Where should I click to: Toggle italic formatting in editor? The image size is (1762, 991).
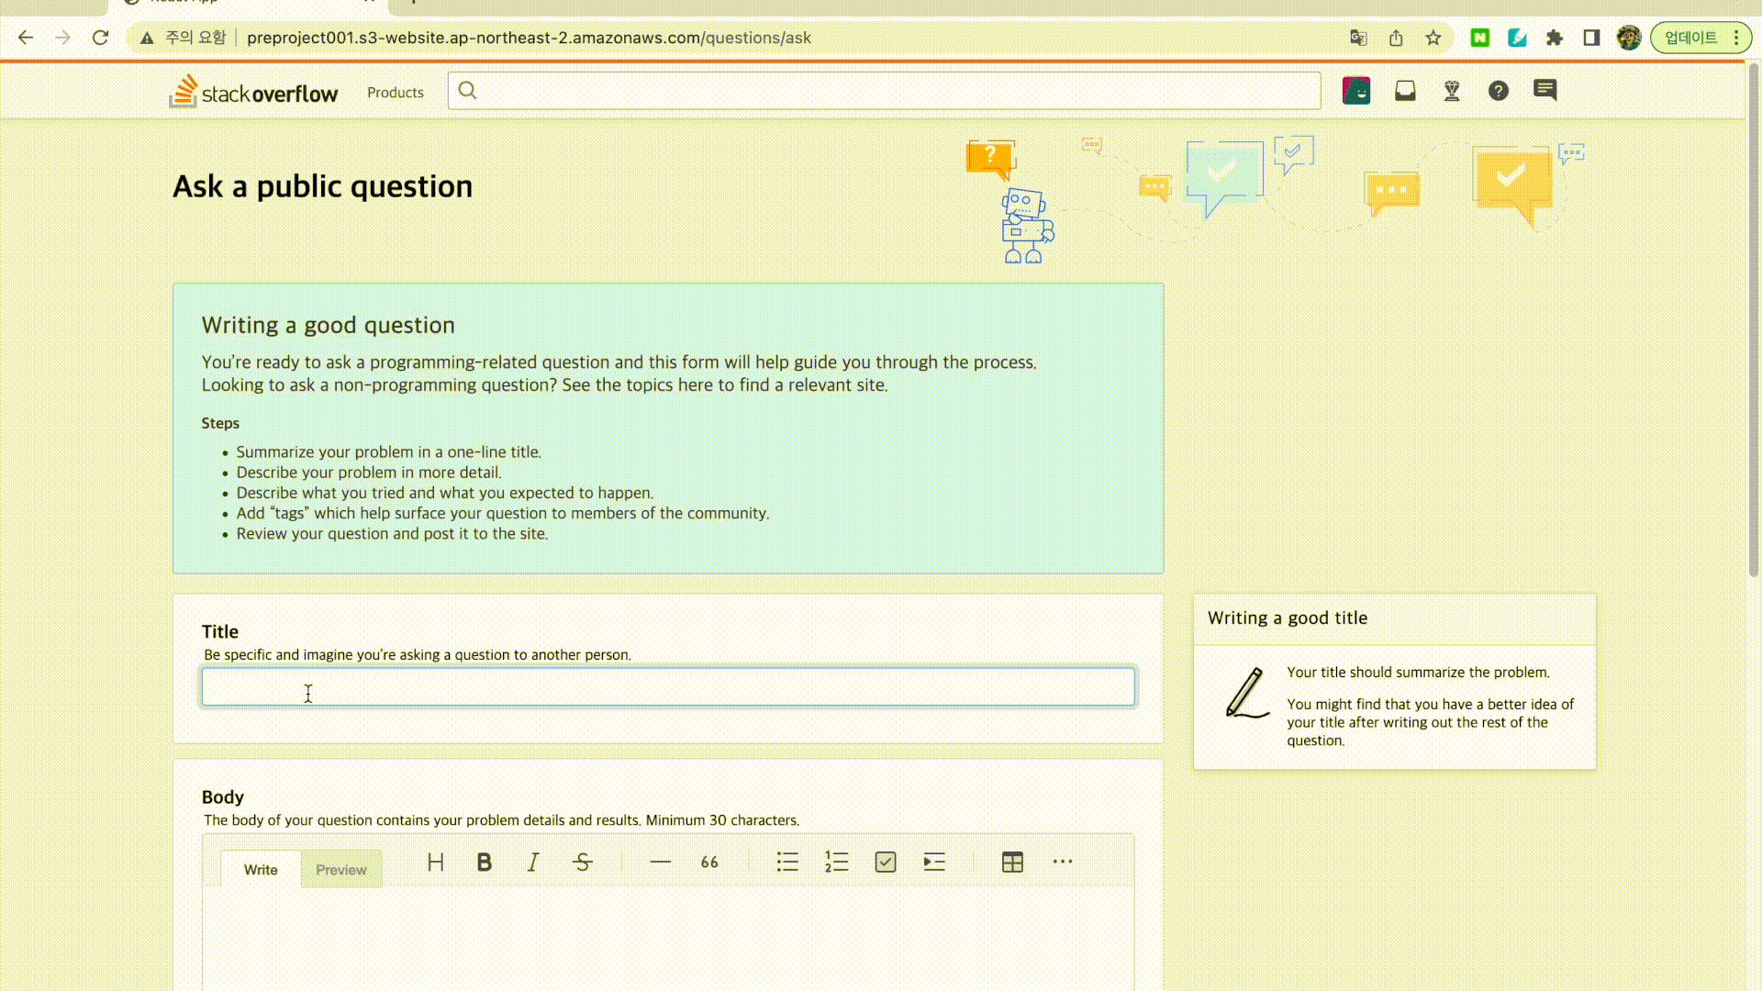(532, 863)
